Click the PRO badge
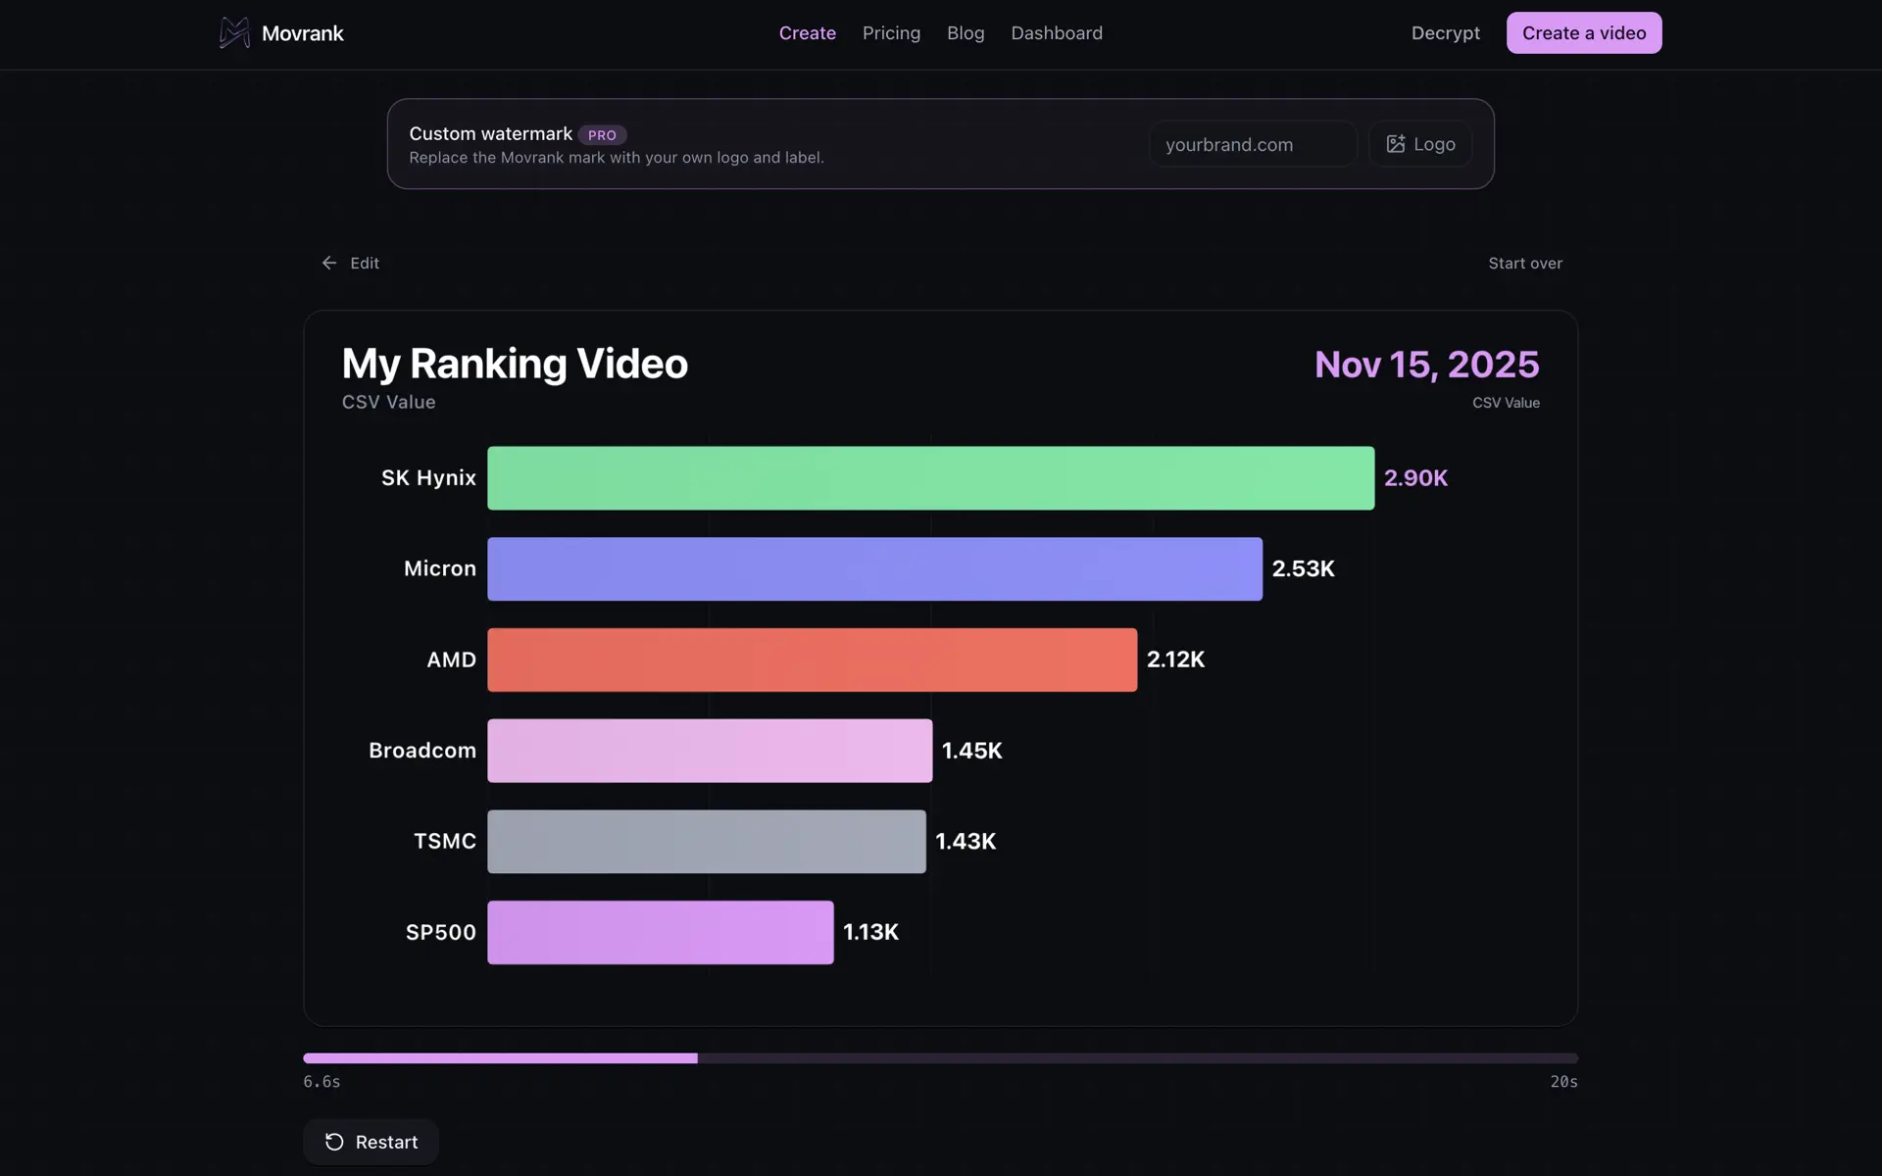Image resolution: width=1882 pixels, height=1176 pixels. [602, 135]
